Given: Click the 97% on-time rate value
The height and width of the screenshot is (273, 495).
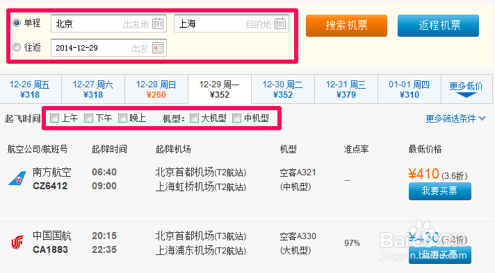Looking at the screenshot, I should [352, 243].
